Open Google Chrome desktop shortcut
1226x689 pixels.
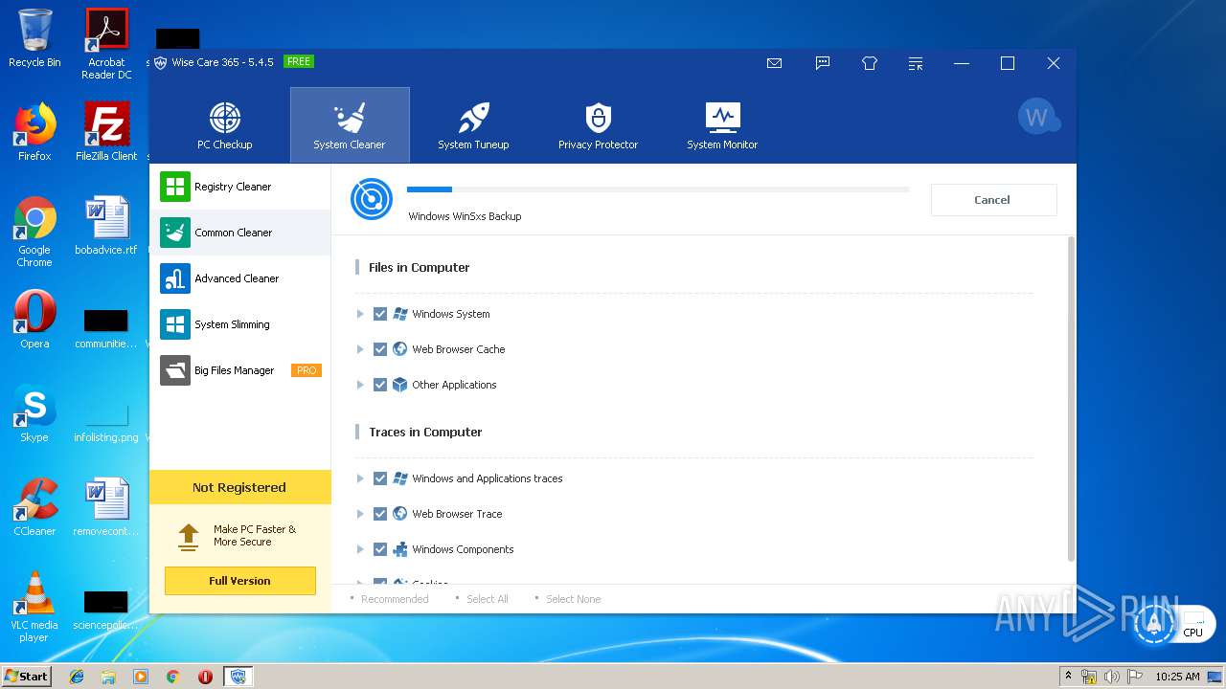coord(34,232)
